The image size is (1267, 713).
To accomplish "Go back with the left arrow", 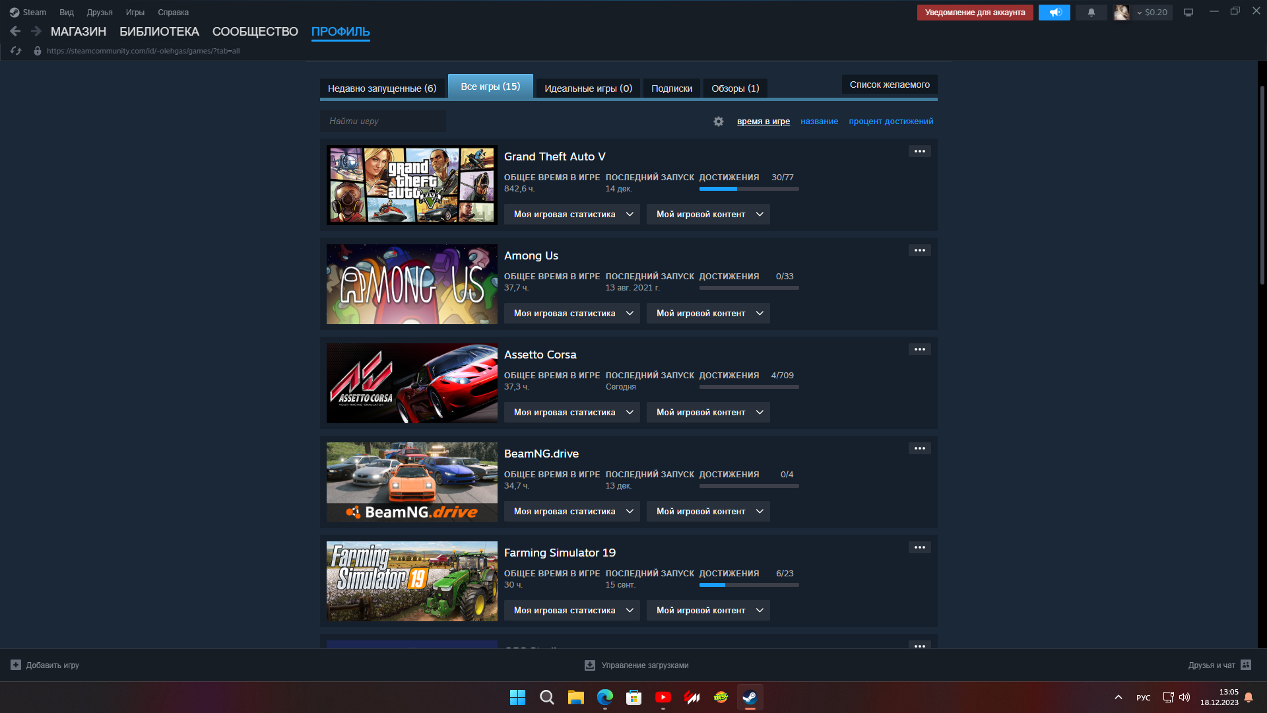I will point(15,31).
